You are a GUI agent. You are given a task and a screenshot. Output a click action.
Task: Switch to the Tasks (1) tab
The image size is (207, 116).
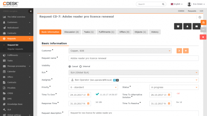89,32
